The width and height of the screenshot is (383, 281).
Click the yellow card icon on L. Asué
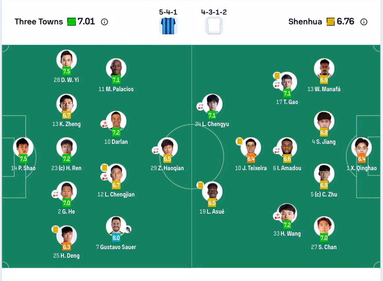coord(200,185)
